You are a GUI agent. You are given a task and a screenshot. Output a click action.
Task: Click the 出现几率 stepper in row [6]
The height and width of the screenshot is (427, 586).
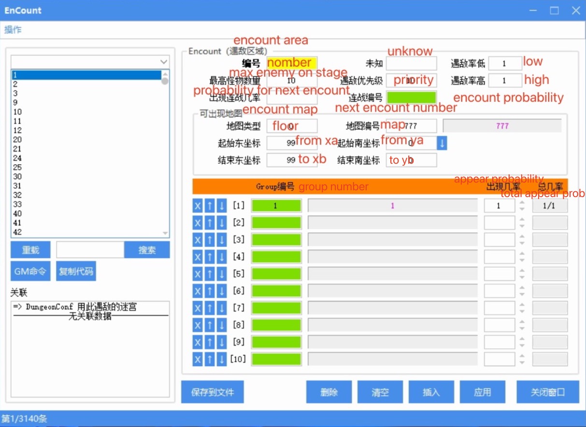[522, 291]
